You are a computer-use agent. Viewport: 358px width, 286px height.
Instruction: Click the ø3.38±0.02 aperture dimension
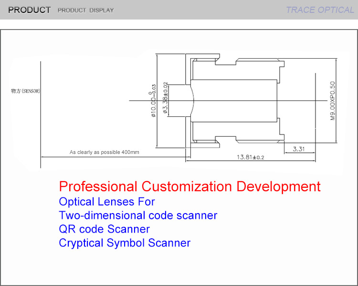pyautogui.click(x=166, y=98)
